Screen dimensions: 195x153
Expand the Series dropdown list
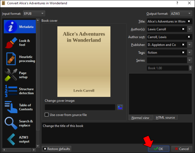tap(190, 60)
